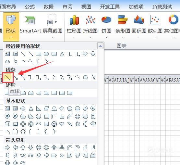The width and height of the screenshot is (180, 165).
Task: Select the elbow double-arrow connector under 线条
Action: point(46,77)
